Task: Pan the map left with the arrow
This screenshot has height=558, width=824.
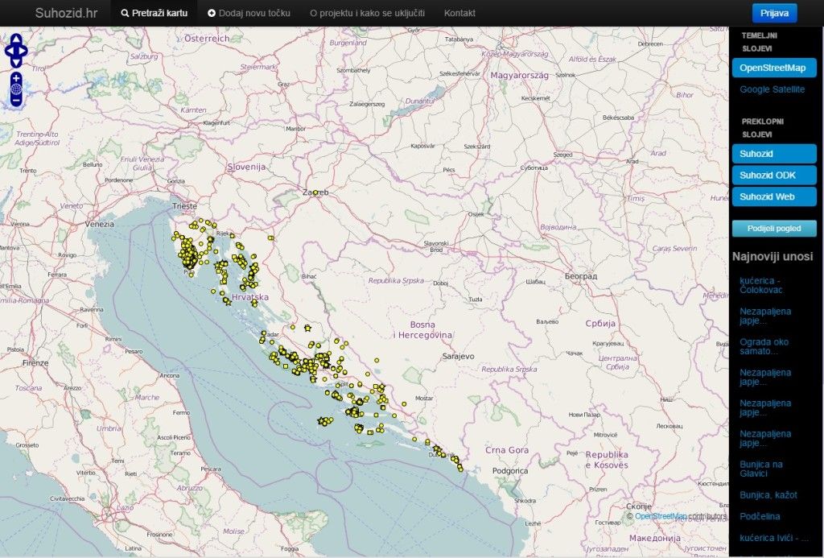Action: 8,51
